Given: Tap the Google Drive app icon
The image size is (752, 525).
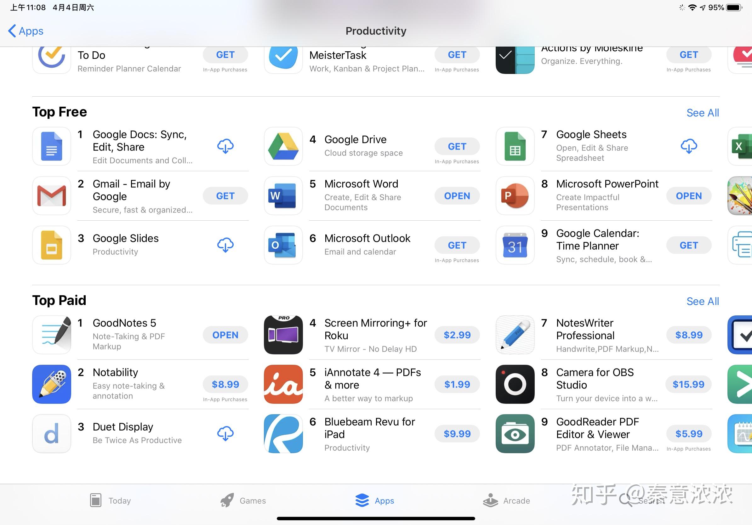Looking at the screenshot, I should 283,146.
